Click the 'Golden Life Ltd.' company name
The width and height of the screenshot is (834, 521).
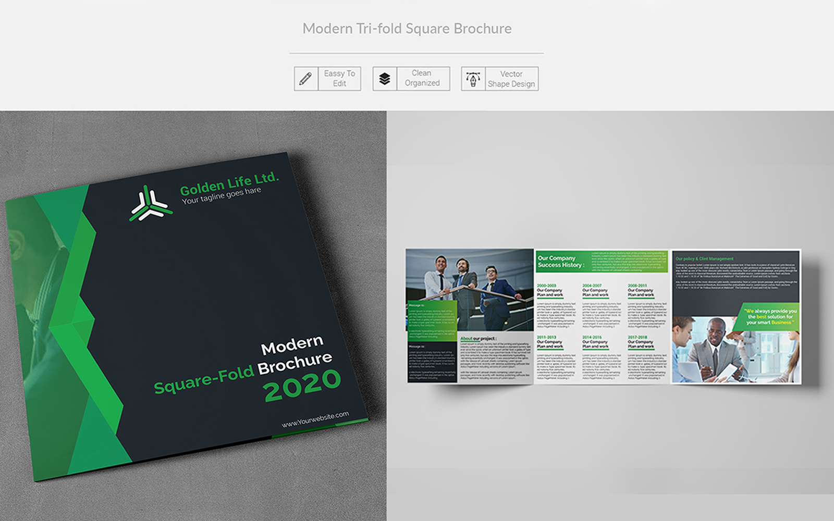click(229, 182)
